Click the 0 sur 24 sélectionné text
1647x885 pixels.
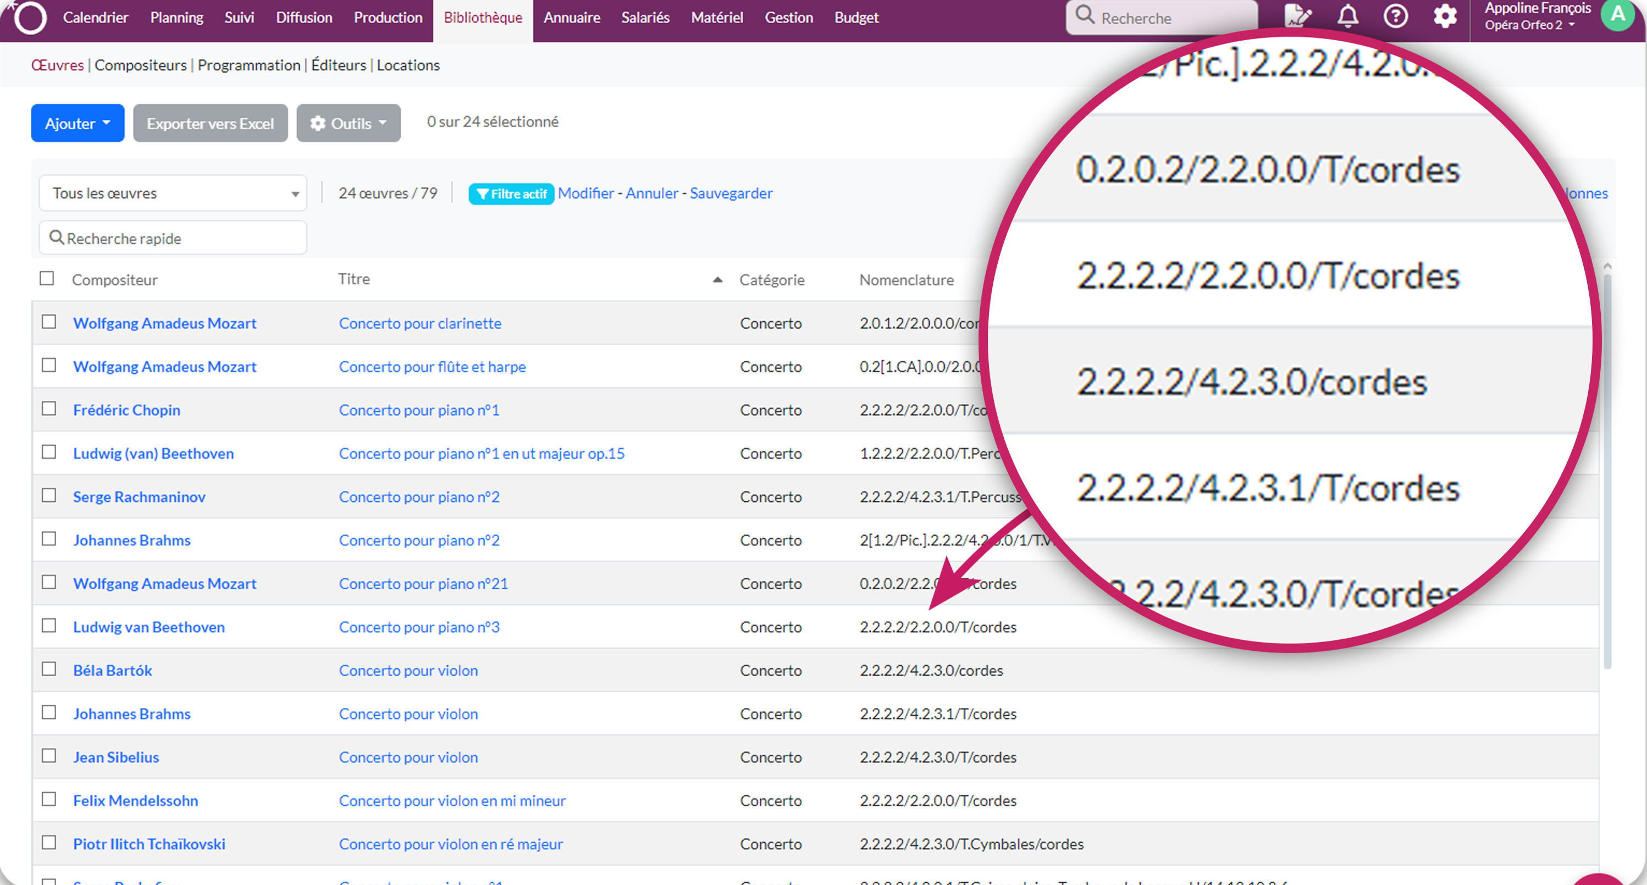click(x=493, y=121)
